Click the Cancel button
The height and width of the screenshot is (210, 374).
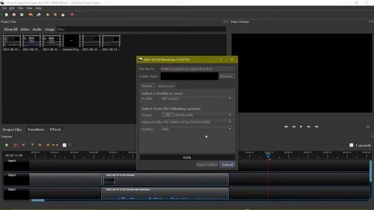point(227,164)
